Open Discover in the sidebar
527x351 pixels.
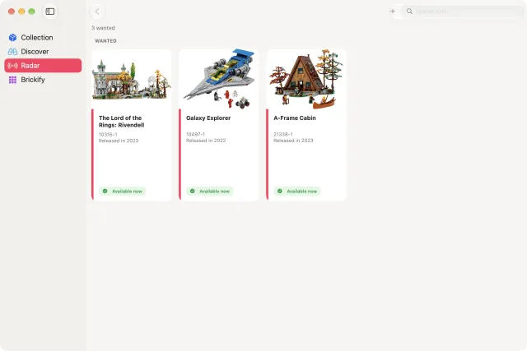coord(43,52)
